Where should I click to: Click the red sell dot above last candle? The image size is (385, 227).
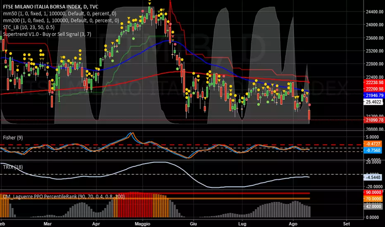(x=309, y=105)
